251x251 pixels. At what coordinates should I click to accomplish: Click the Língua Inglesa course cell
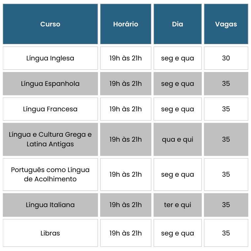(50, 58)
